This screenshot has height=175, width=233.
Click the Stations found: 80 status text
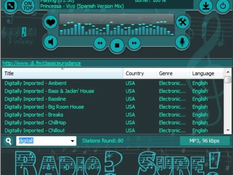coord(103,141)
